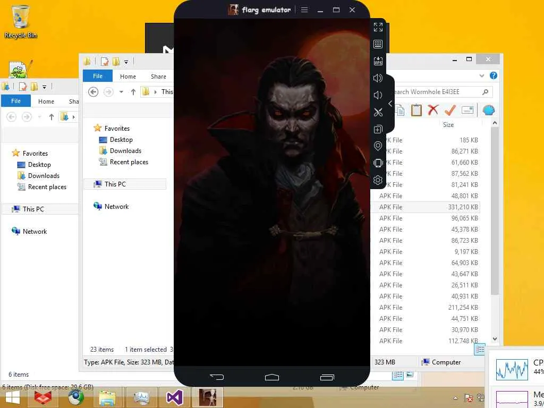Trigger the shake device icon in emulator

pos(378,163)
